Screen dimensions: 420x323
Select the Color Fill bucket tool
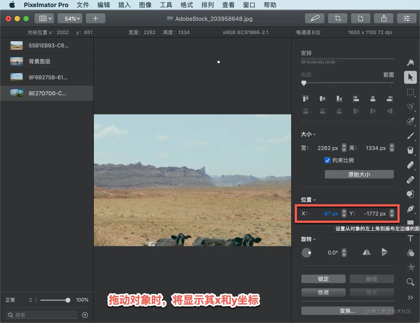[x=410, y=150]
